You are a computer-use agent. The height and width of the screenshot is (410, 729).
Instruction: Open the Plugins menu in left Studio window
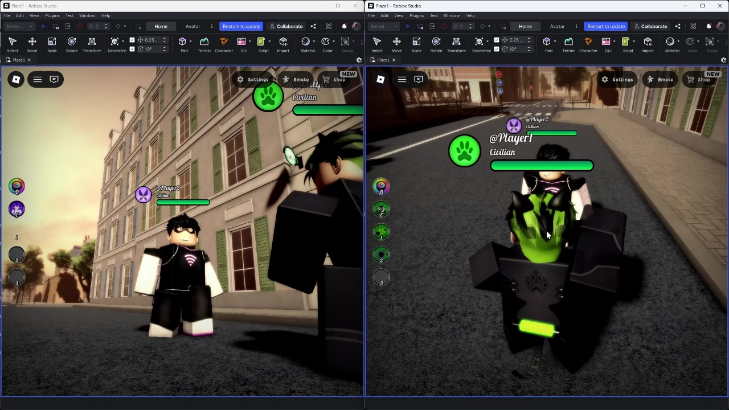[x=52, y=15]
